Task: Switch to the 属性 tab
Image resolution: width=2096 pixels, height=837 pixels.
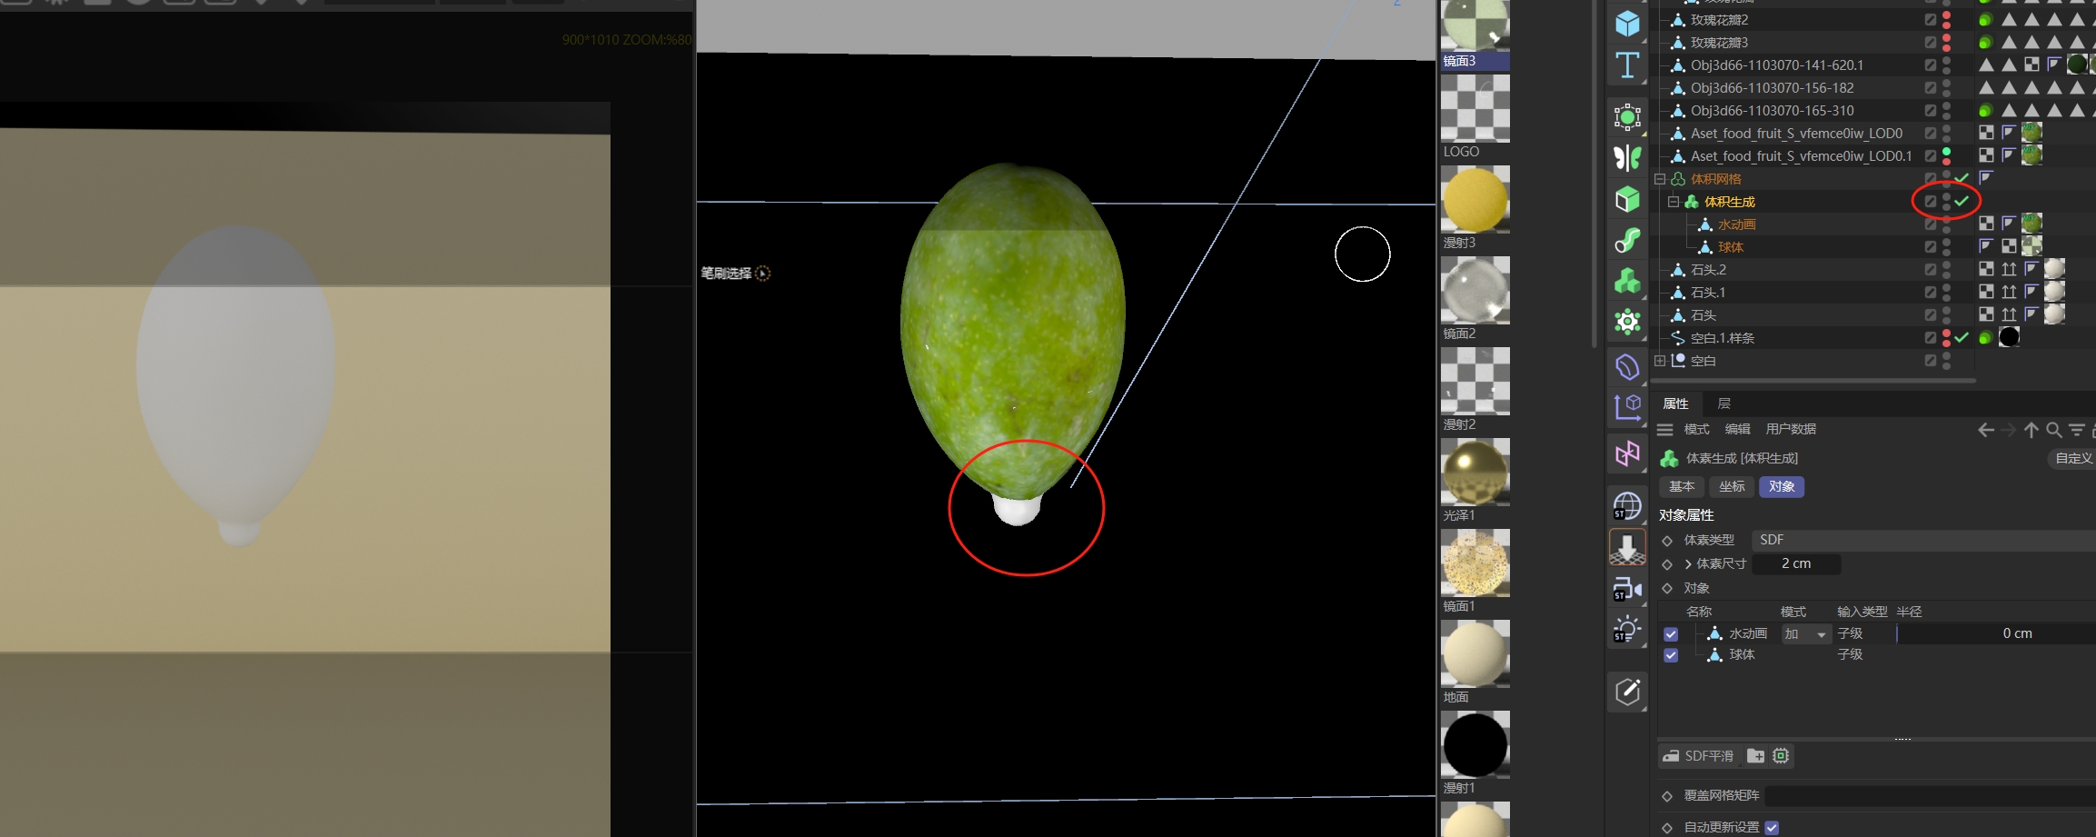Action: pos(1675,404)
